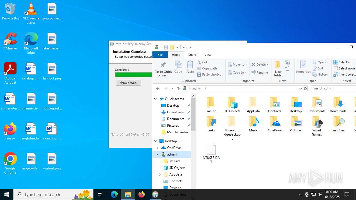Click the Search admin input field
Image resolution: width=356 pixels, height=200 pixels.
click(333, 88)
